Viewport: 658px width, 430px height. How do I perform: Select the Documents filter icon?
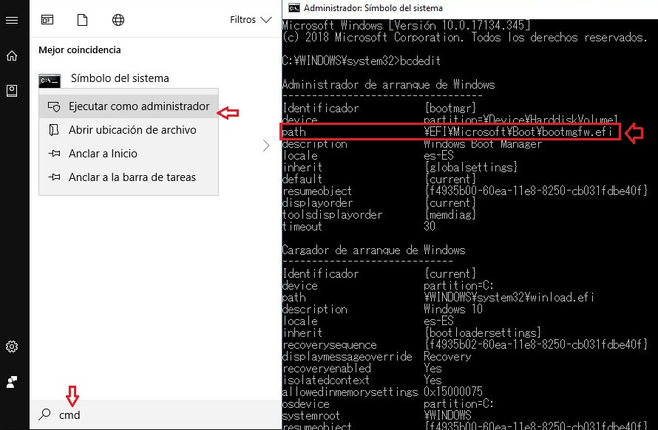click(82, 20)
